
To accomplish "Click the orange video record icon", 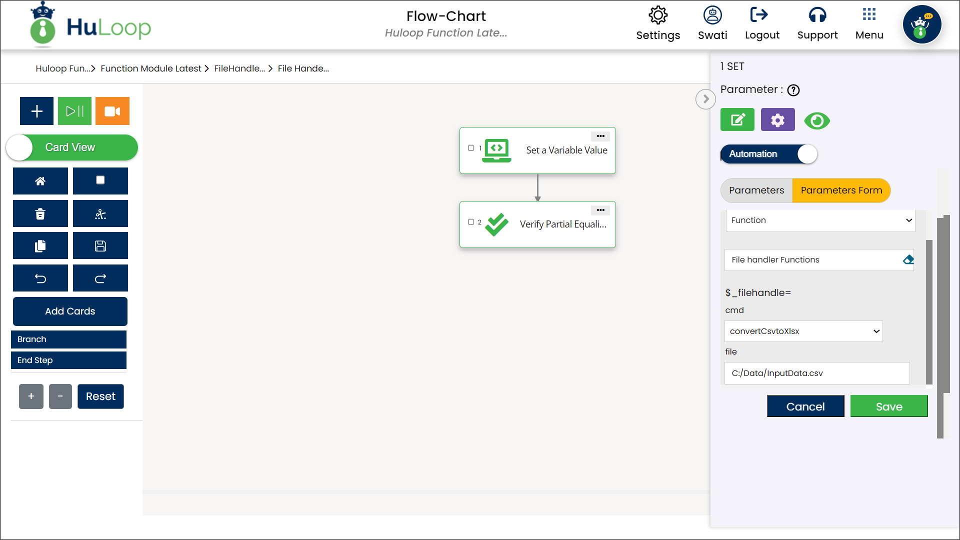I will [x=112, y=111].
